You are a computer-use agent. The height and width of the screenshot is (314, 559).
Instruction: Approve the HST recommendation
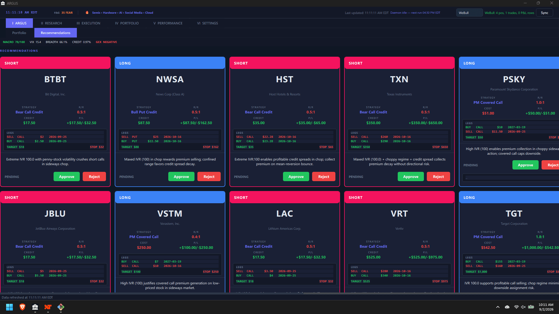click(296, 176)
